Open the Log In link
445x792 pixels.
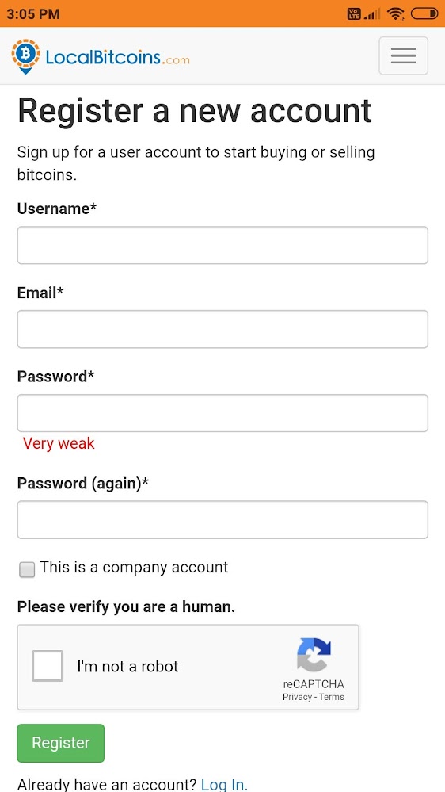pyautogui.click(x=224, y=784)
